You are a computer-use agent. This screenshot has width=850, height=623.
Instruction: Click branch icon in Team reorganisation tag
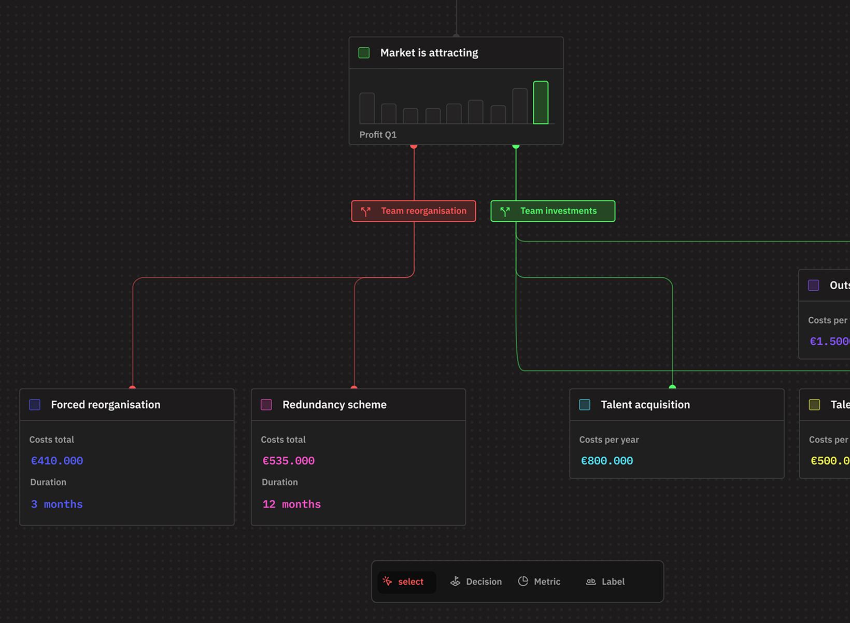[366, 211]
